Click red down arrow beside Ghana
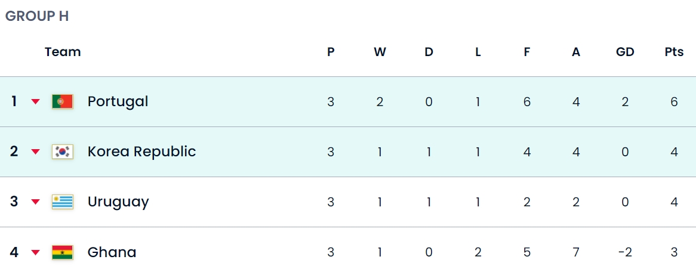 [x=35, y=253]
